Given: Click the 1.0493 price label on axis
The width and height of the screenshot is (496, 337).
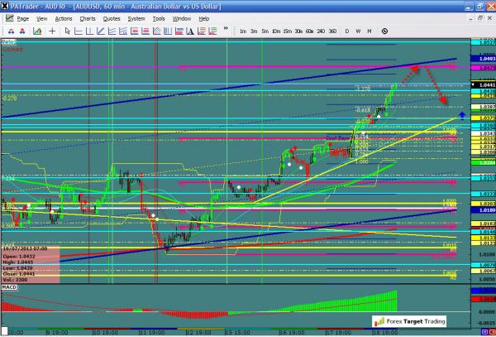Looking at the screenshot, I should pyautogui.click(x=483, y=59).
